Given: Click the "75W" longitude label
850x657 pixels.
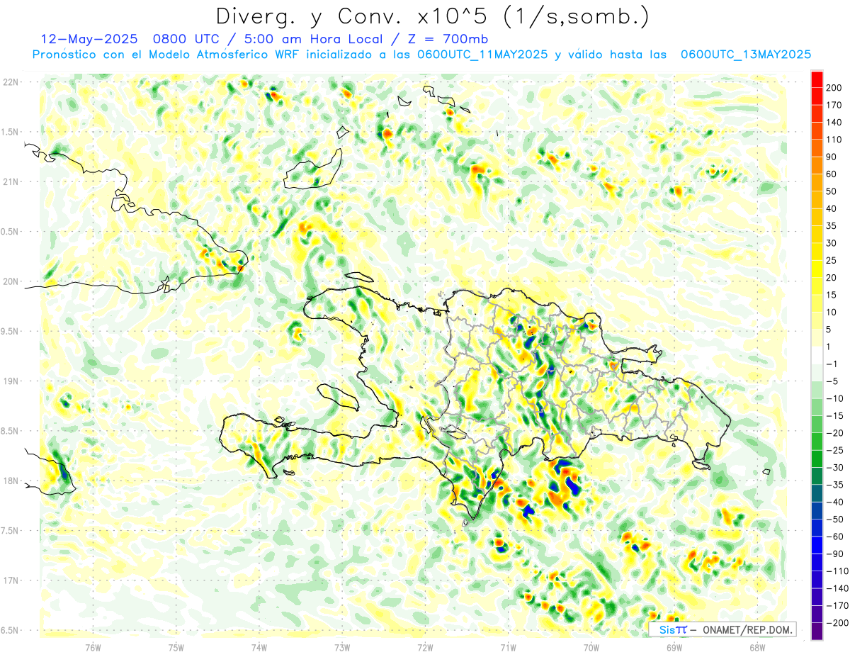Looking at the screenshot, I should (x=176, y=646).
